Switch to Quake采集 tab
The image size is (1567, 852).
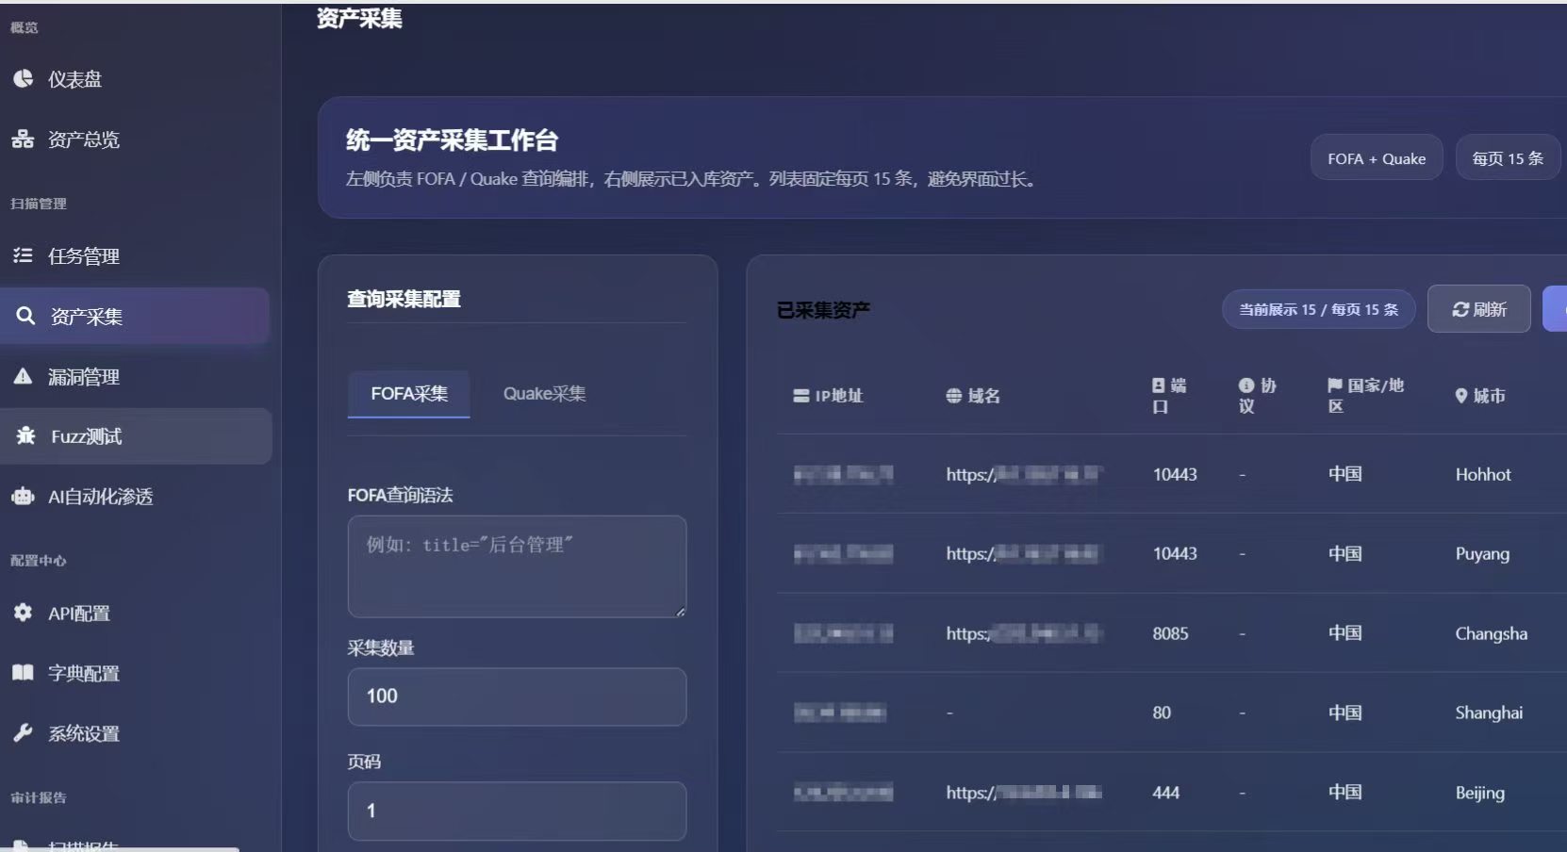pyautogui.click(x=544, y=394)
